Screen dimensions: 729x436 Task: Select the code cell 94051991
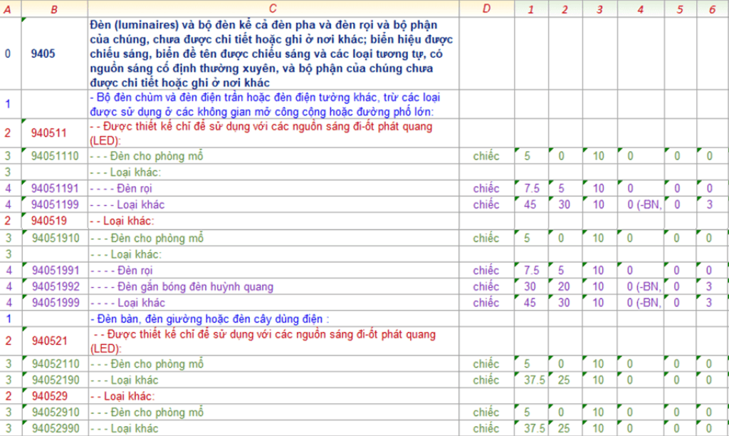tap(56, 270)
